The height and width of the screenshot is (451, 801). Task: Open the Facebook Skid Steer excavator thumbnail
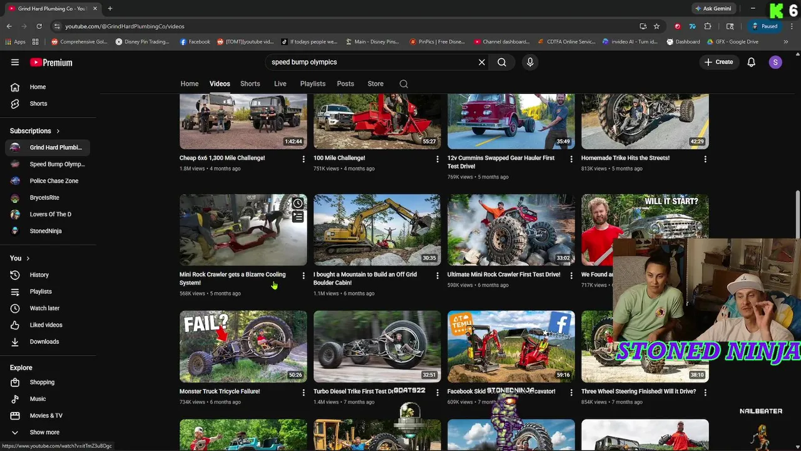click(x=511, y=346)
